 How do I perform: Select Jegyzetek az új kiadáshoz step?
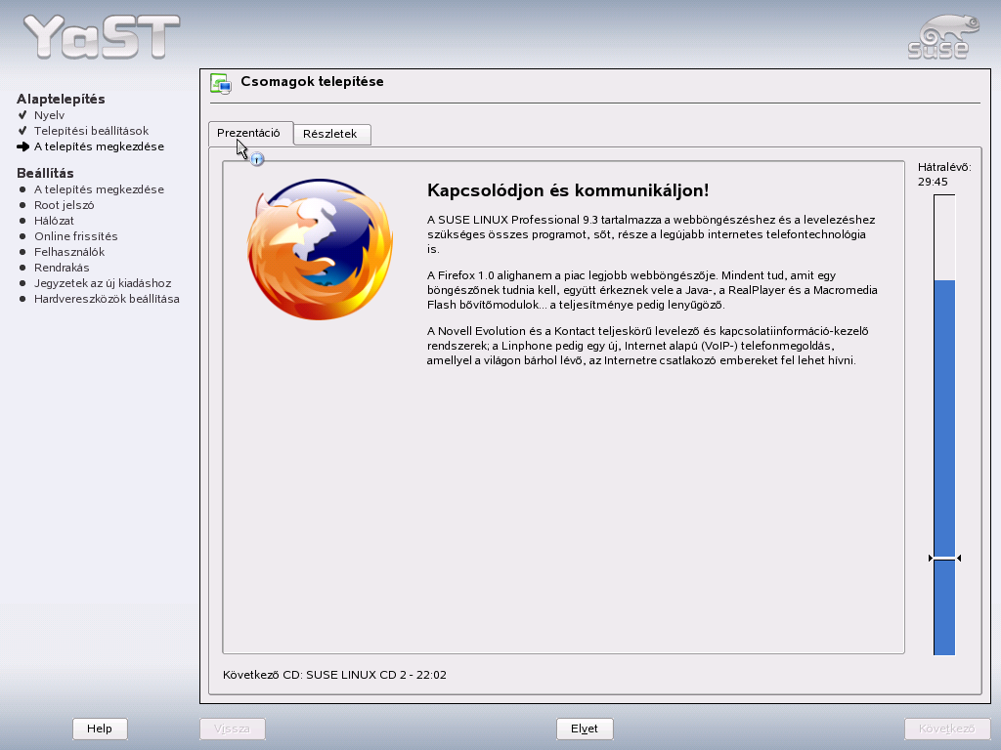tap(102, 283)
